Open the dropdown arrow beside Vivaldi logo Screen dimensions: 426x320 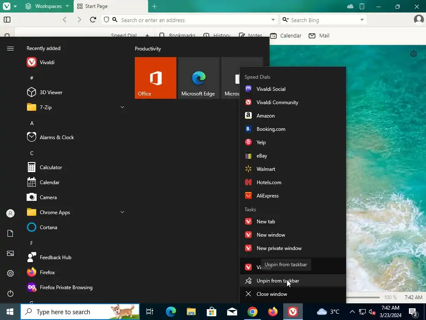point(15,6)
